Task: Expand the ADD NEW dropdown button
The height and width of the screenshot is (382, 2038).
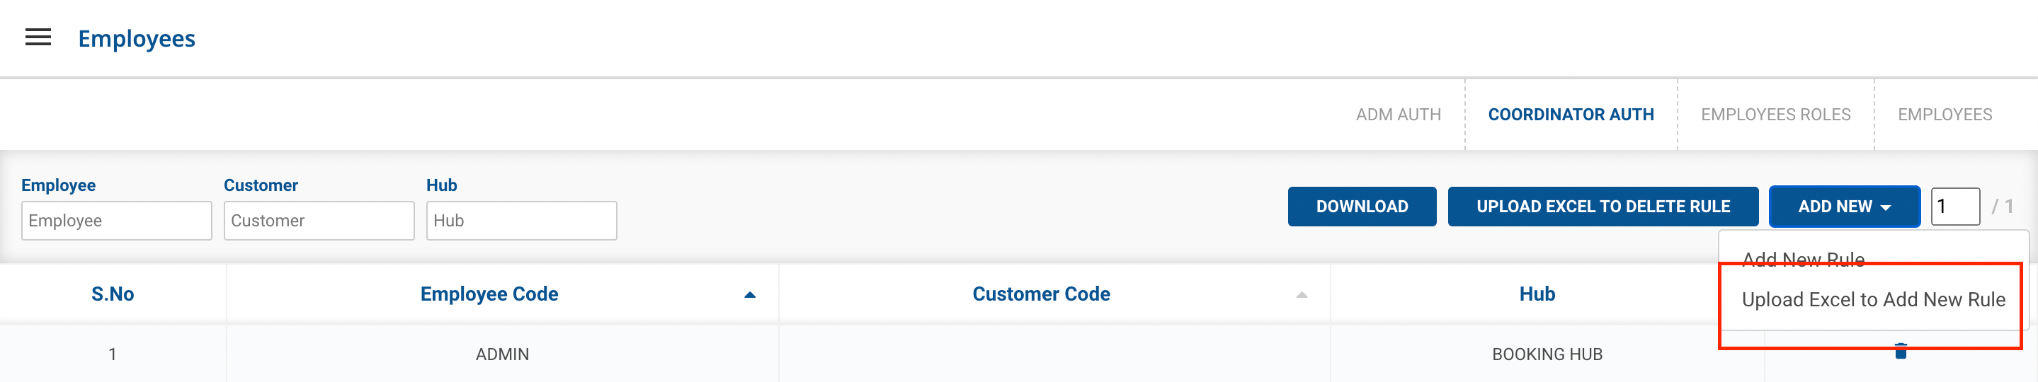Action: pos(1843,207)
